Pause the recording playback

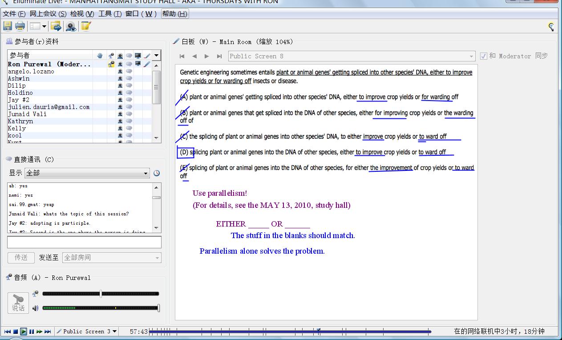pyautogui.click(x=32, y=332)
